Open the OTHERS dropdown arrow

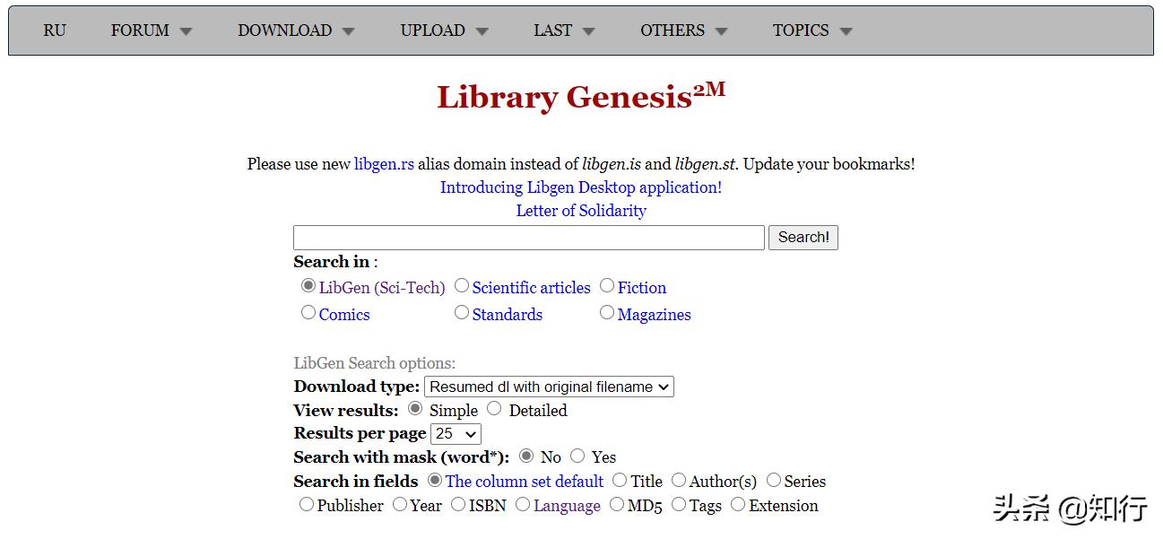(721, 31)
